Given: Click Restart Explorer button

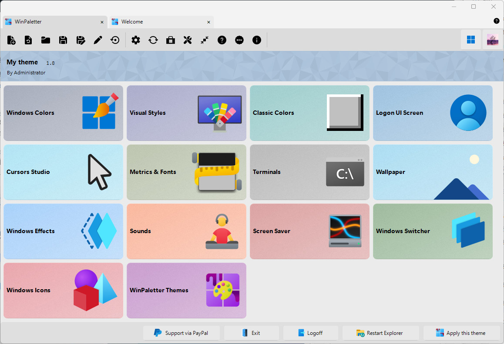Looking at the screenshot, I should tap(380, 333).
